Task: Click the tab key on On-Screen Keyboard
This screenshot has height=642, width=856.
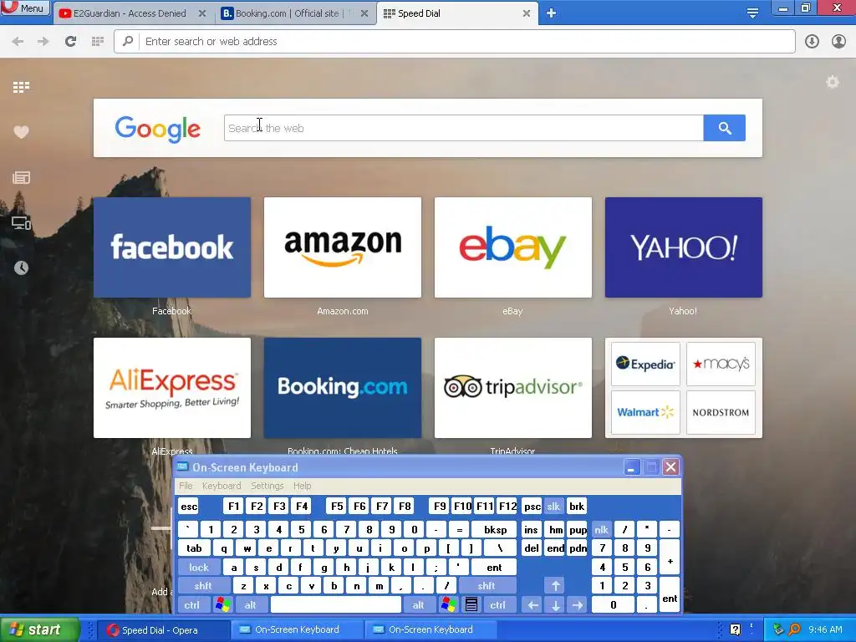Action: 194,548
